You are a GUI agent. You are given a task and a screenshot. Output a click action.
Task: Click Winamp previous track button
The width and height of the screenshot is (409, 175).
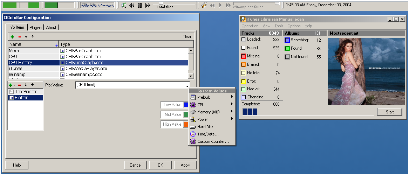tap(213, 5)
